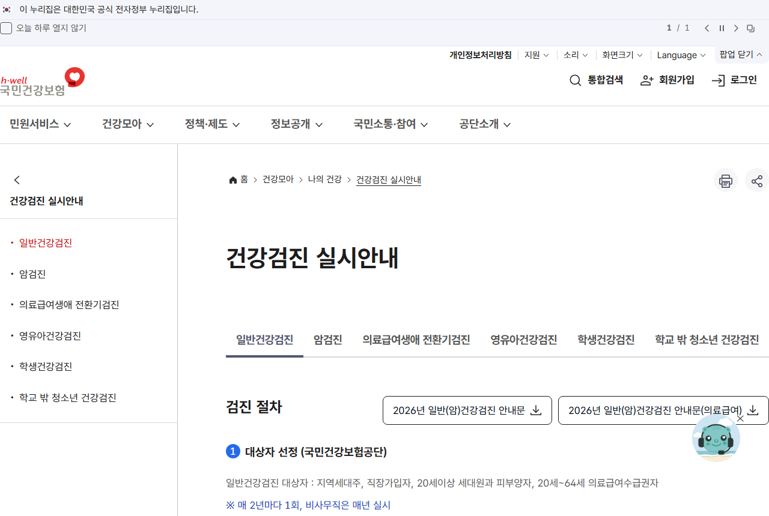The height and width of the screenshot is (516, 769).
Task: Download 2026년 일반(암)건강검진 안내문
Action: click(x=467, y=410)
